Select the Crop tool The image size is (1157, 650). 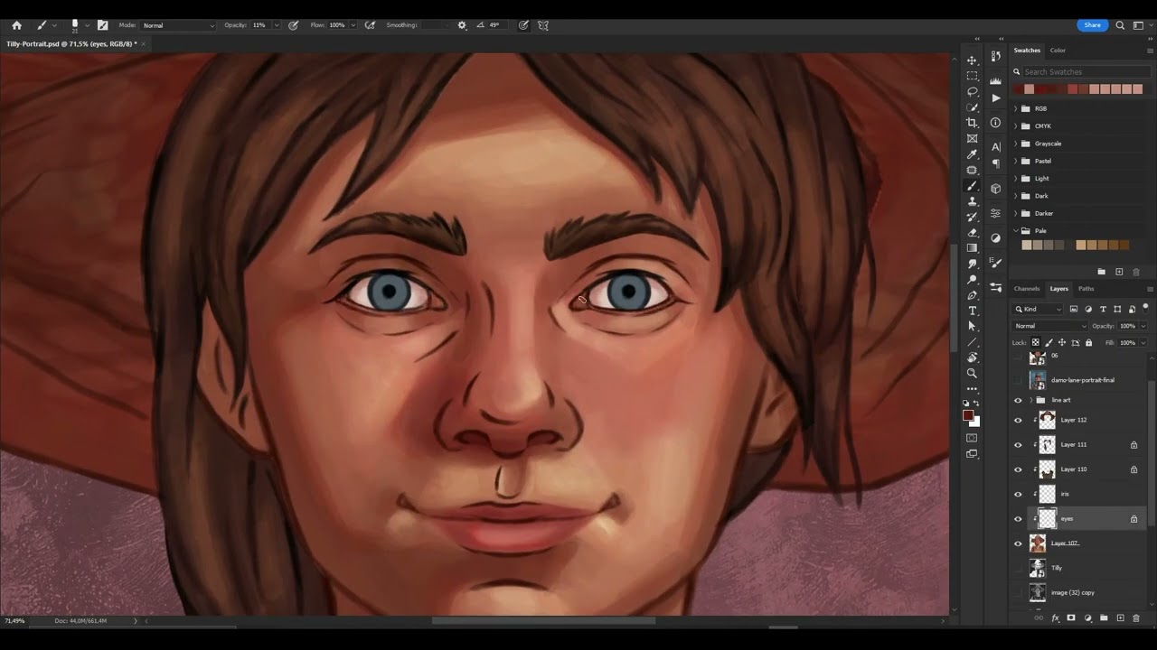point(973,123)
